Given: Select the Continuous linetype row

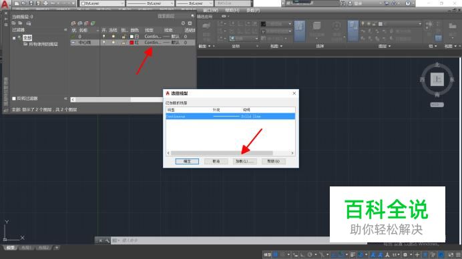Looking at the screenshot, I should [230, 117].
